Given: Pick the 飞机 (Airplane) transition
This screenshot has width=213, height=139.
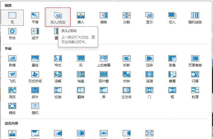Looking at the screenshot, I should [x=12, y=77].
